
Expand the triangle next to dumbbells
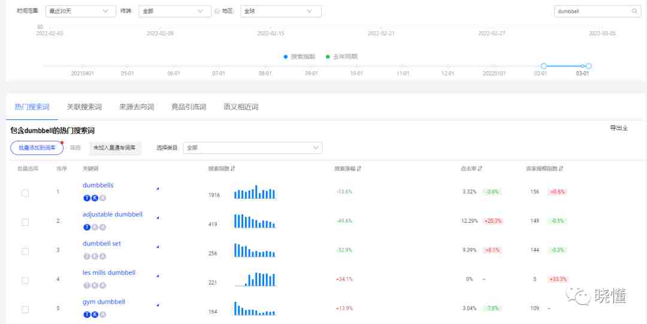click(158, 189)
